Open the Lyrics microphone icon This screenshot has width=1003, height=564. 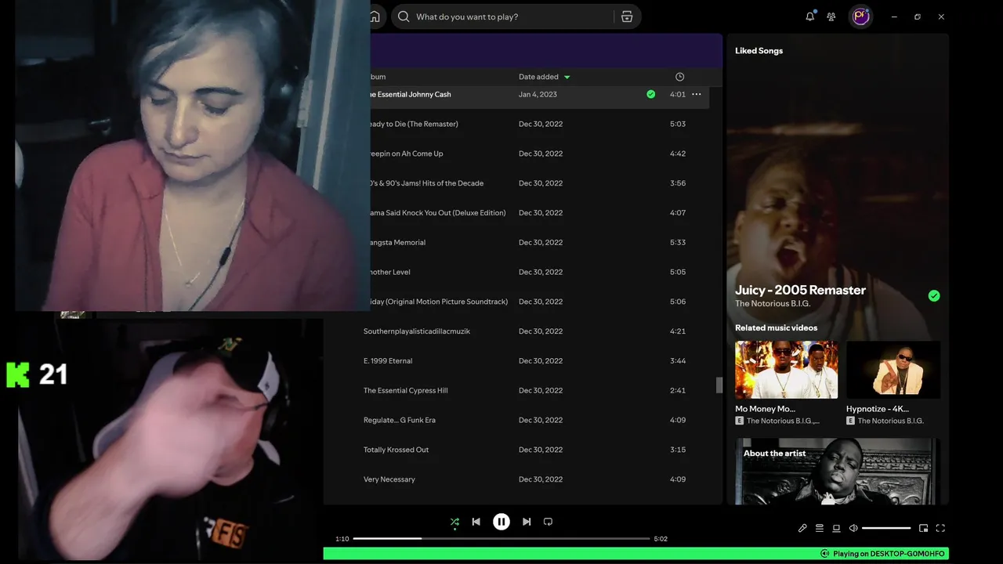coord(802,528)
